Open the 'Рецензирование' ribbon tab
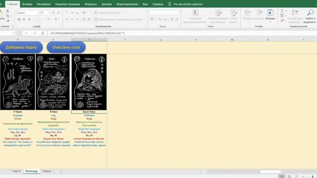Viewport: 317px width, 178px height. click(x=127, y=4)
